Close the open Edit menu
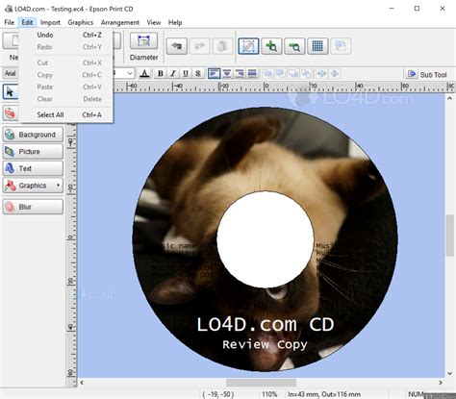Image resolution: width=456 pixels, height=399 pixels. pyautogui.click(x=27, y=22)
